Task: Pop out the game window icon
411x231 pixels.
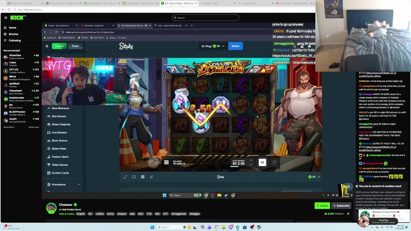Action: 152,177
